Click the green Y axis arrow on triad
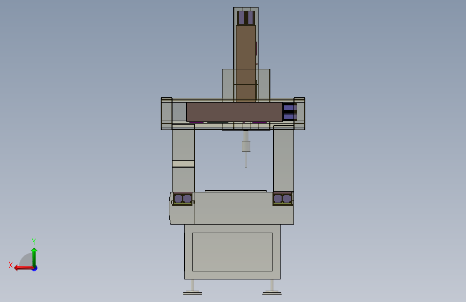466x302 pixels. (x=34, y=257)
